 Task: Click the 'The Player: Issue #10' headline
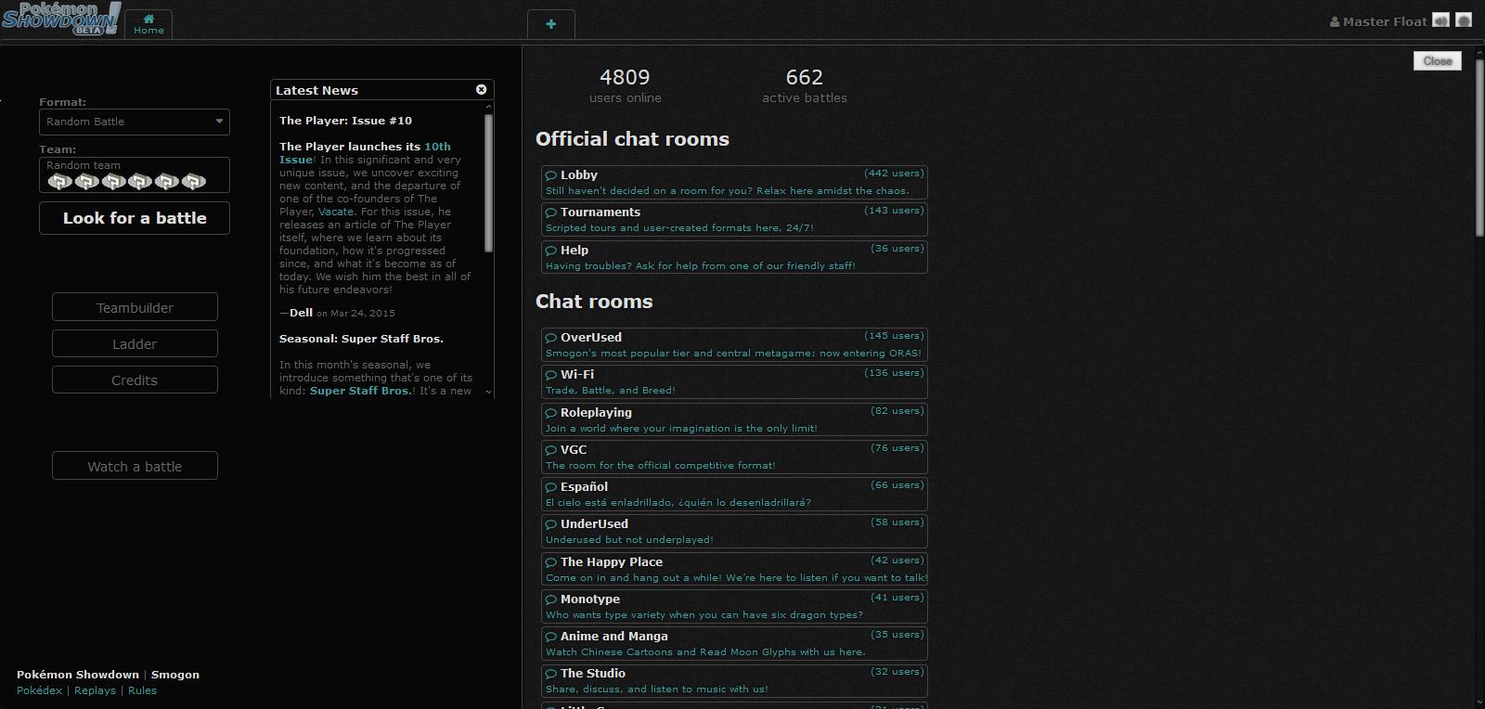pyautogui.click(x=345, y=121)
